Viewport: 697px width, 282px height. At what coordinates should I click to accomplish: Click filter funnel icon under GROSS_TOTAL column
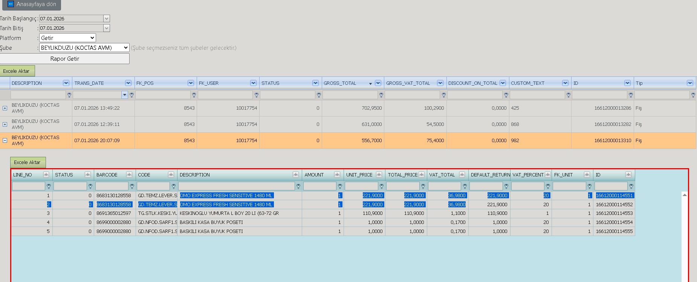click(x=381, y=95)
